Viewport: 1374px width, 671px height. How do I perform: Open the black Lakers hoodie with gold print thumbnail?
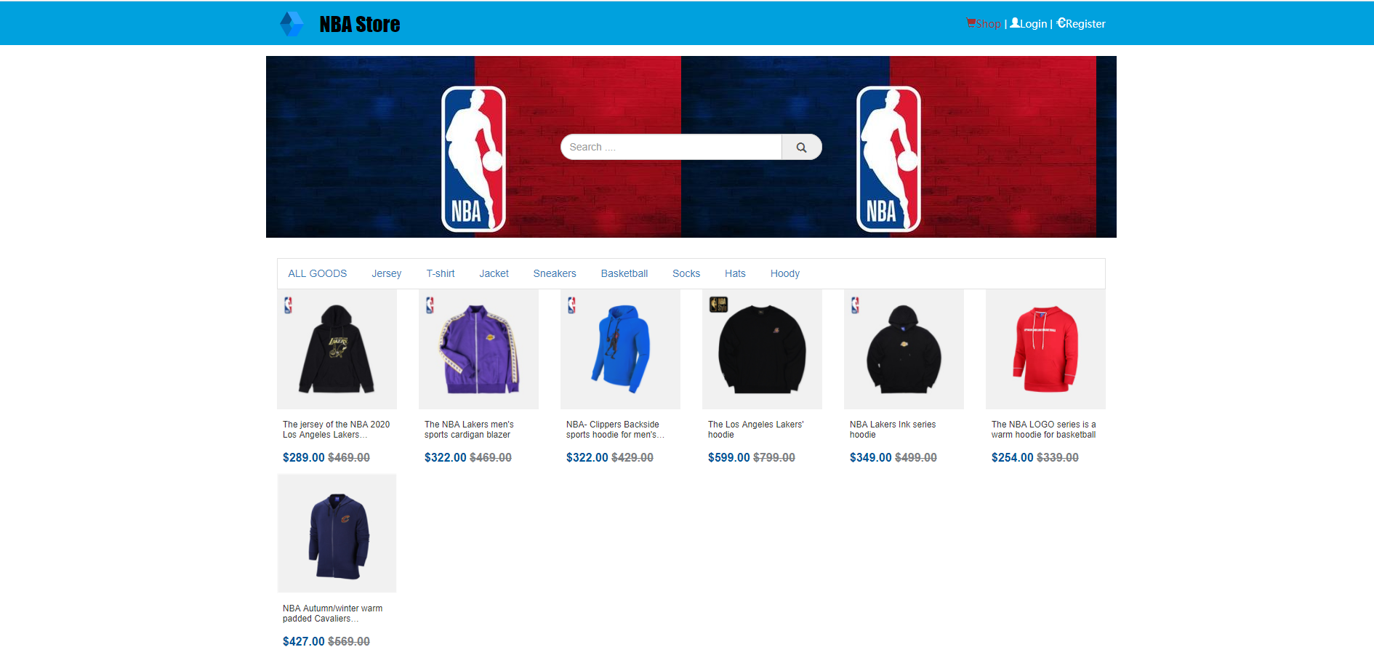337,349
